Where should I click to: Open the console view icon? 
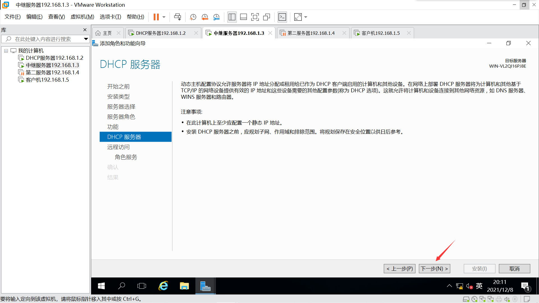[282, 17]
